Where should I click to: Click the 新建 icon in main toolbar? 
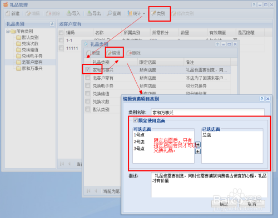tap(8, 13)
